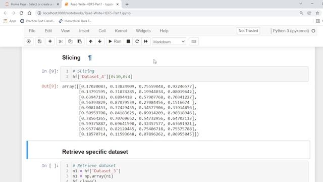
Task: Interrupt the kernel with the stop icon
Action: point(128,41)
